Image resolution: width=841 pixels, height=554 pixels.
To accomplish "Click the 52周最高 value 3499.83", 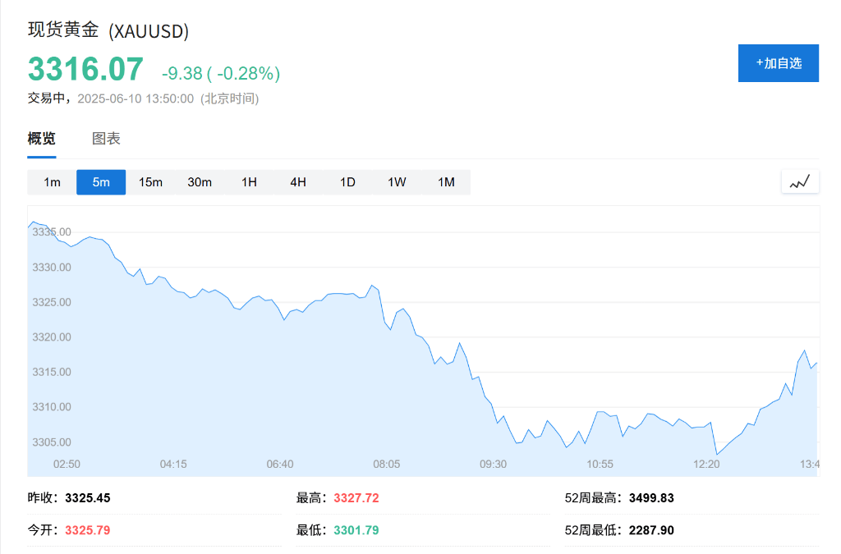I will [x=651, y=497].
